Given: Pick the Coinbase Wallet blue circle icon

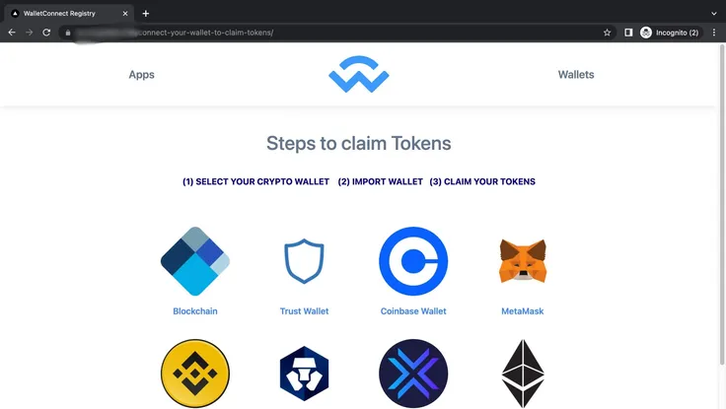Looking at the screenshot, I should tap(413, 261).
